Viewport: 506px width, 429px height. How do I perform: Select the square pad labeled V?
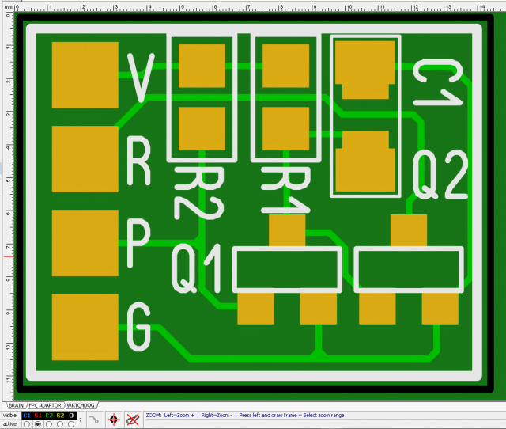(82, 74)
